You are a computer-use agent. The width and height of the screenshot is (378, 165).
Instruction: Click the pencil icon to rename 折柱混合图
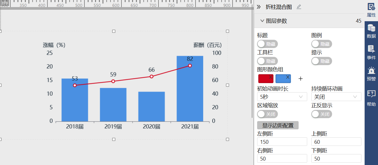pos(299,7)
